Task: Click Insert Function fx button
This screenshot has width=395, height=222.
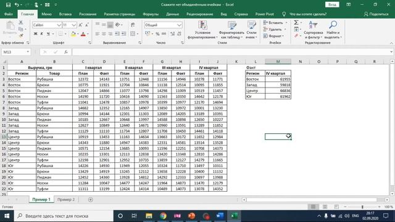Action: pos(66,52)
